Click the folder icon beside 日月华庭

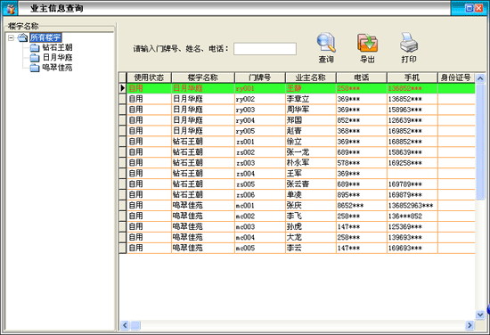click(x=35, y=58)
